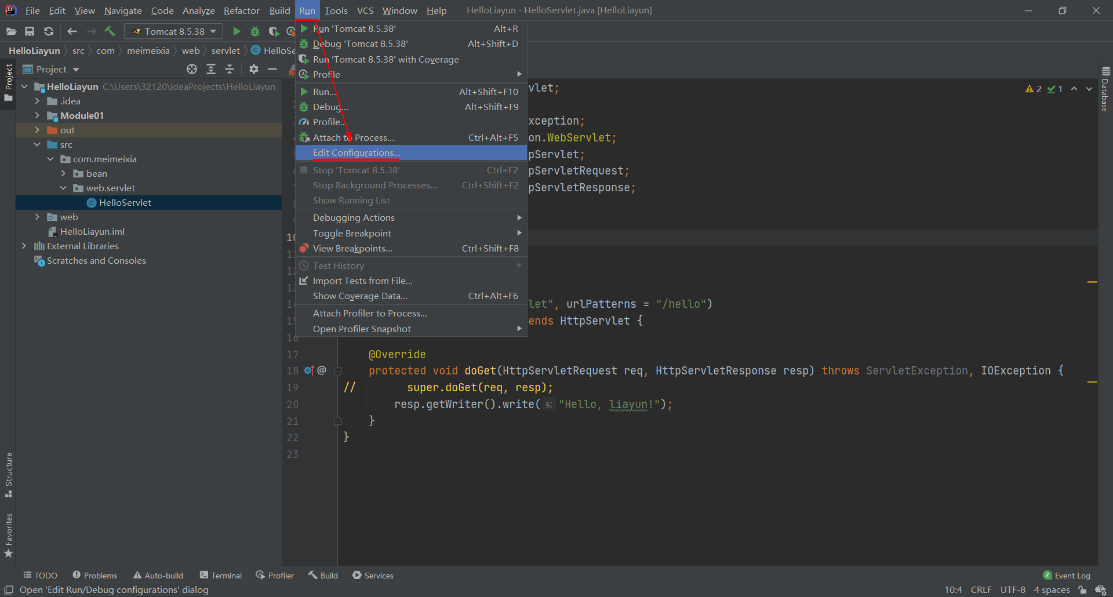Jump to next highlighted error arrow
The image size is (1113, 597).
click(1089, 89)
